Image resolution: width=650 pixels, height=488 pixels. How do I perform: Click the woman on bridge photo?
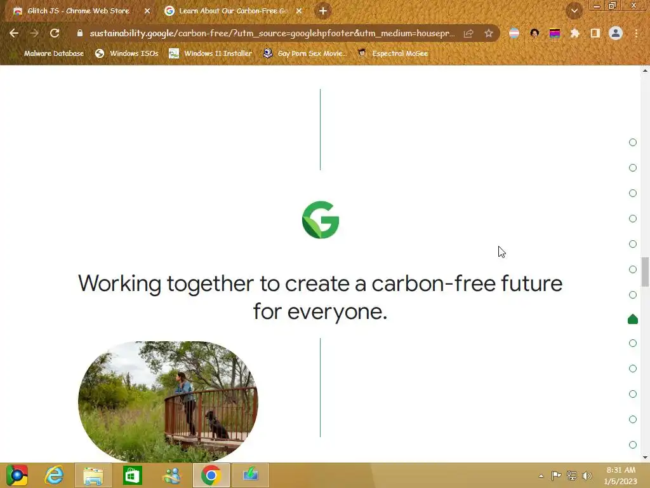pos(168,401)
